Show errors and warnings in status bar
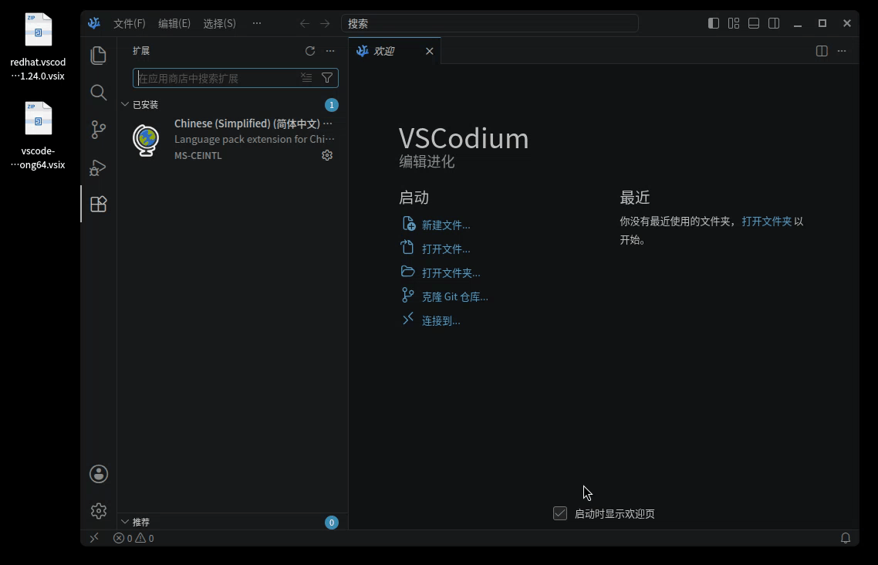 click(x=133, y=538)
